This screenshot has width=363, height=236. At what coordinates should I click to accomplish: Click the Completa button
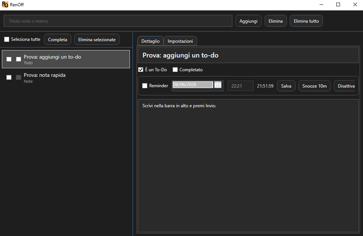click(58, 40)
